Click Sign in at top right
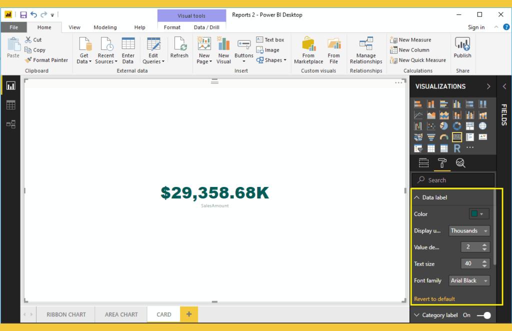 (476, 27)
